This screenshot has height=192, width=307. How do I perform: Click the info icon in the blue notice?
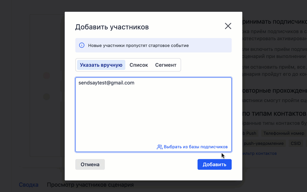(x=82, y=45)
